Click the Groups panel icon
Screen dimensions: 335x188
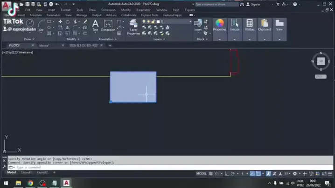(x=235, y=25)
